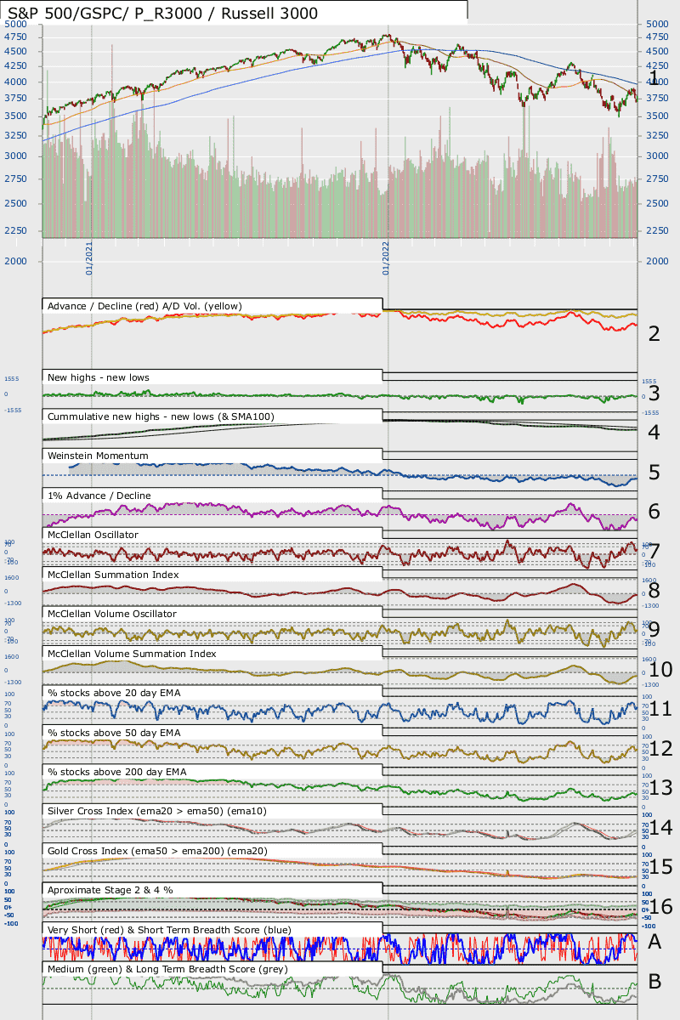Click panel number "8" beside McClellan Summation Index
This screenshot has height=1020, width=680.
tap(654, 590)
